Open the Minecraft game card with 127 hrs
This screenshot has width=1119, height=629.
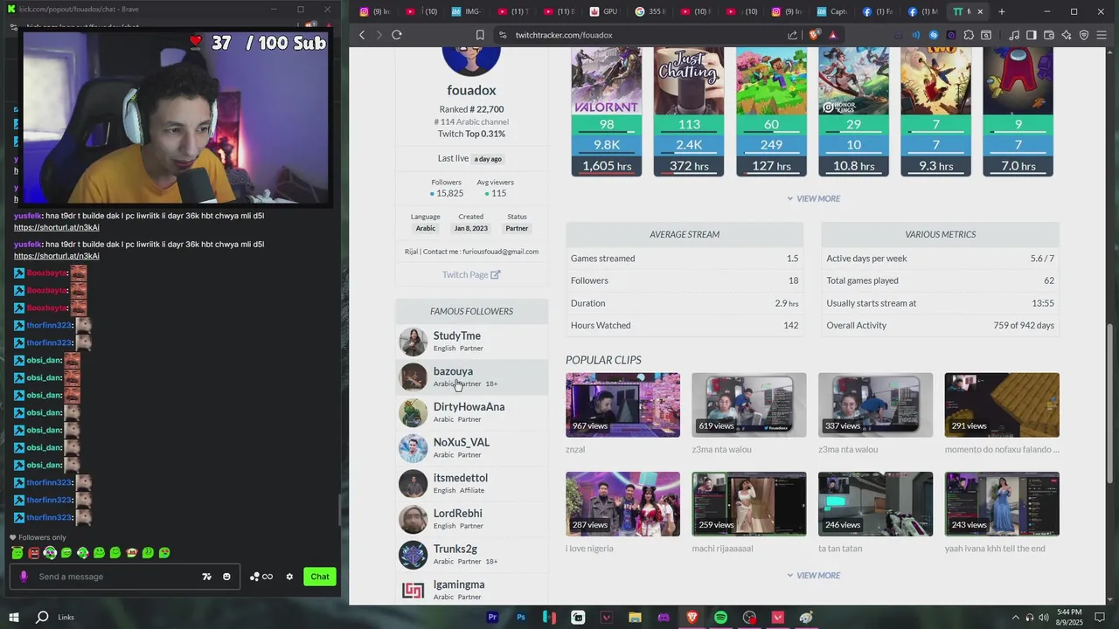click(x=771, y=112)
